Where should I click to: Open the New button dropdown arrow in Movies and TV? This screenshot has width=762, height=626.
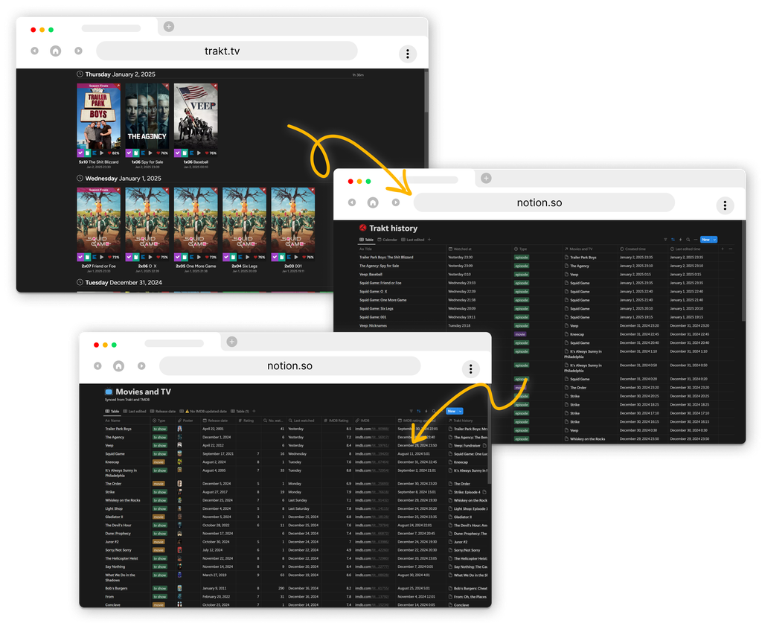point(460,411)
